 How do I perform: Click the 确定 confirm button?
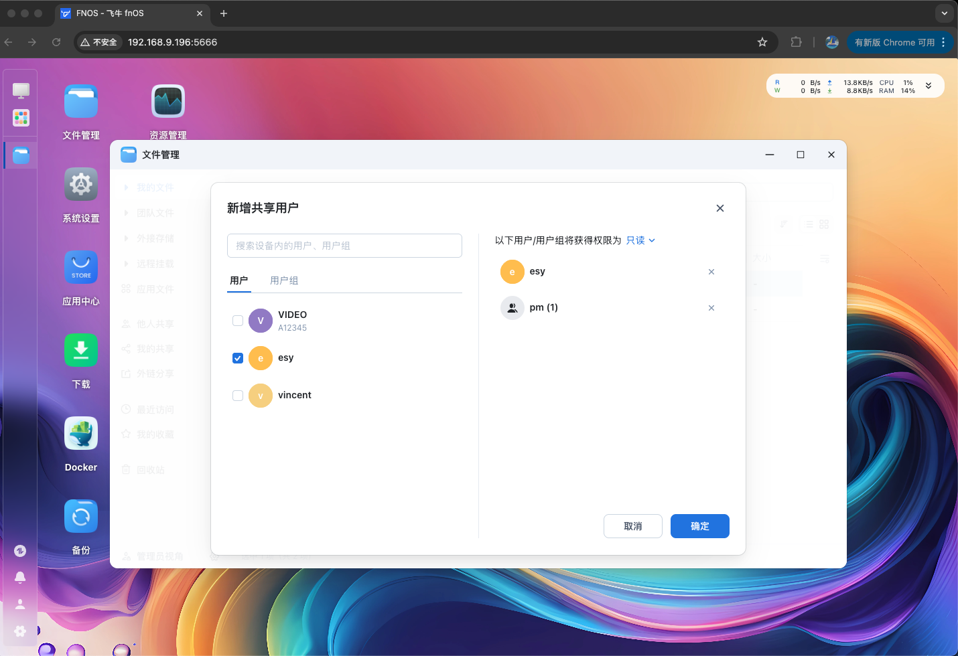pyautogui.click(x=699, y=526)
